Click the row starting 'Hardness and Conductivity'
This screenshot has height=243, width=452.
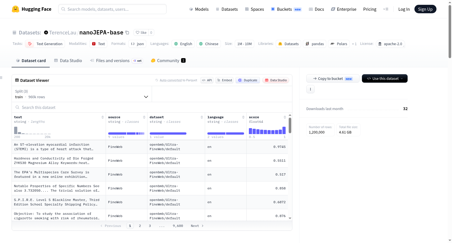(150, 161)
